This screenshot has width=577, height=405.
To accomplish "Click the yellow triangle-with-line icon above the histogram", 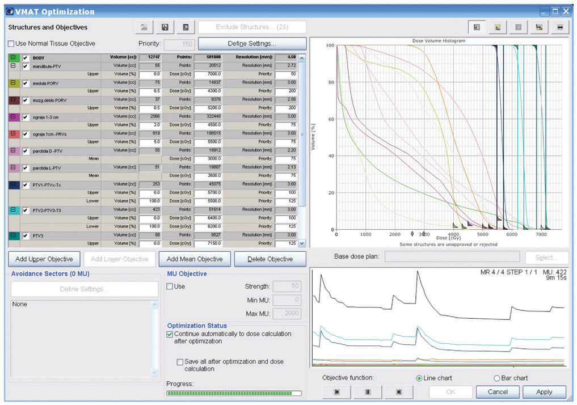I will tap(539, 27).
